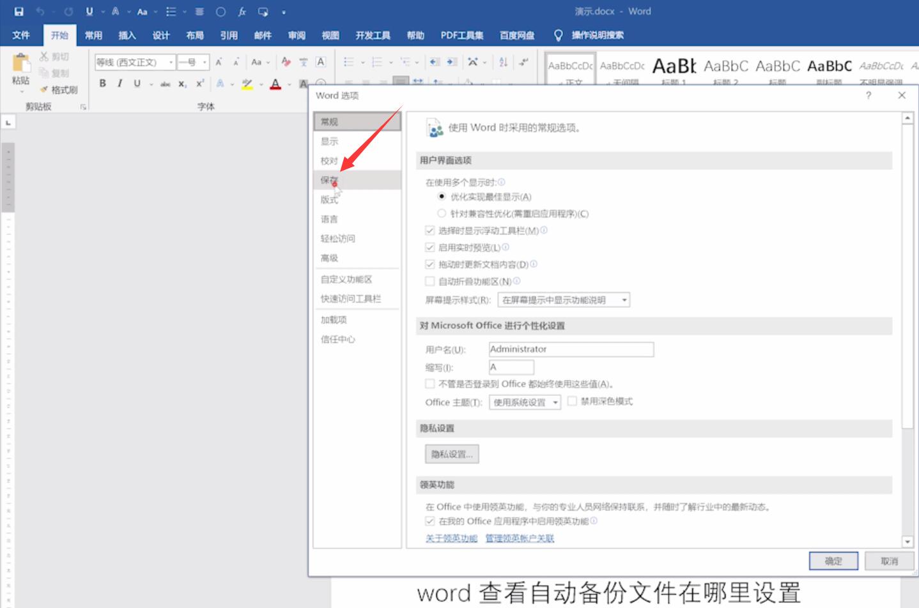Apply subscript x₂ formatting
The width and height of the screenshot is (919, 608).
point(183,84)
